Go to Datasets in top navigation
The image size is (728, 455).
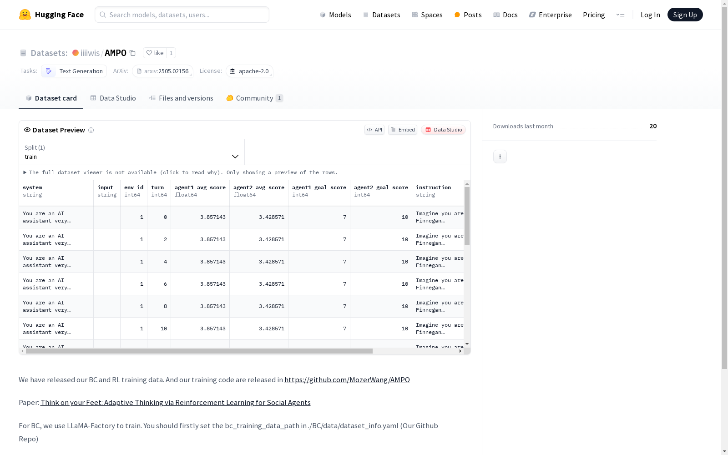(x=381, y=15)
